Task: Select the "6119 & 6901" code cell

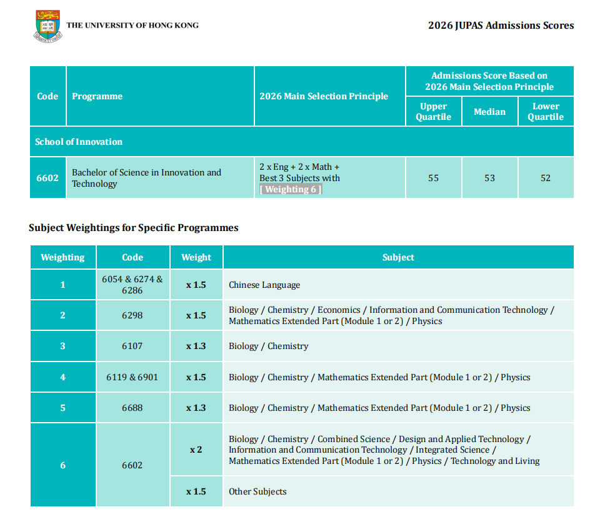Action: point(132,377)
